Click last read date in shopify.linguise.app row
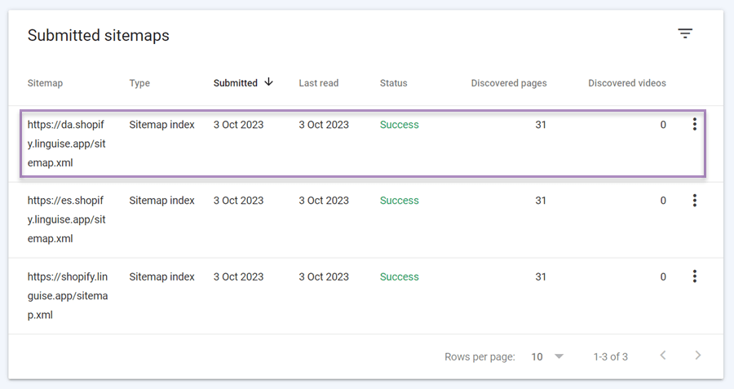734x389 pixels. pyautogui.click(x=324, y=276)
